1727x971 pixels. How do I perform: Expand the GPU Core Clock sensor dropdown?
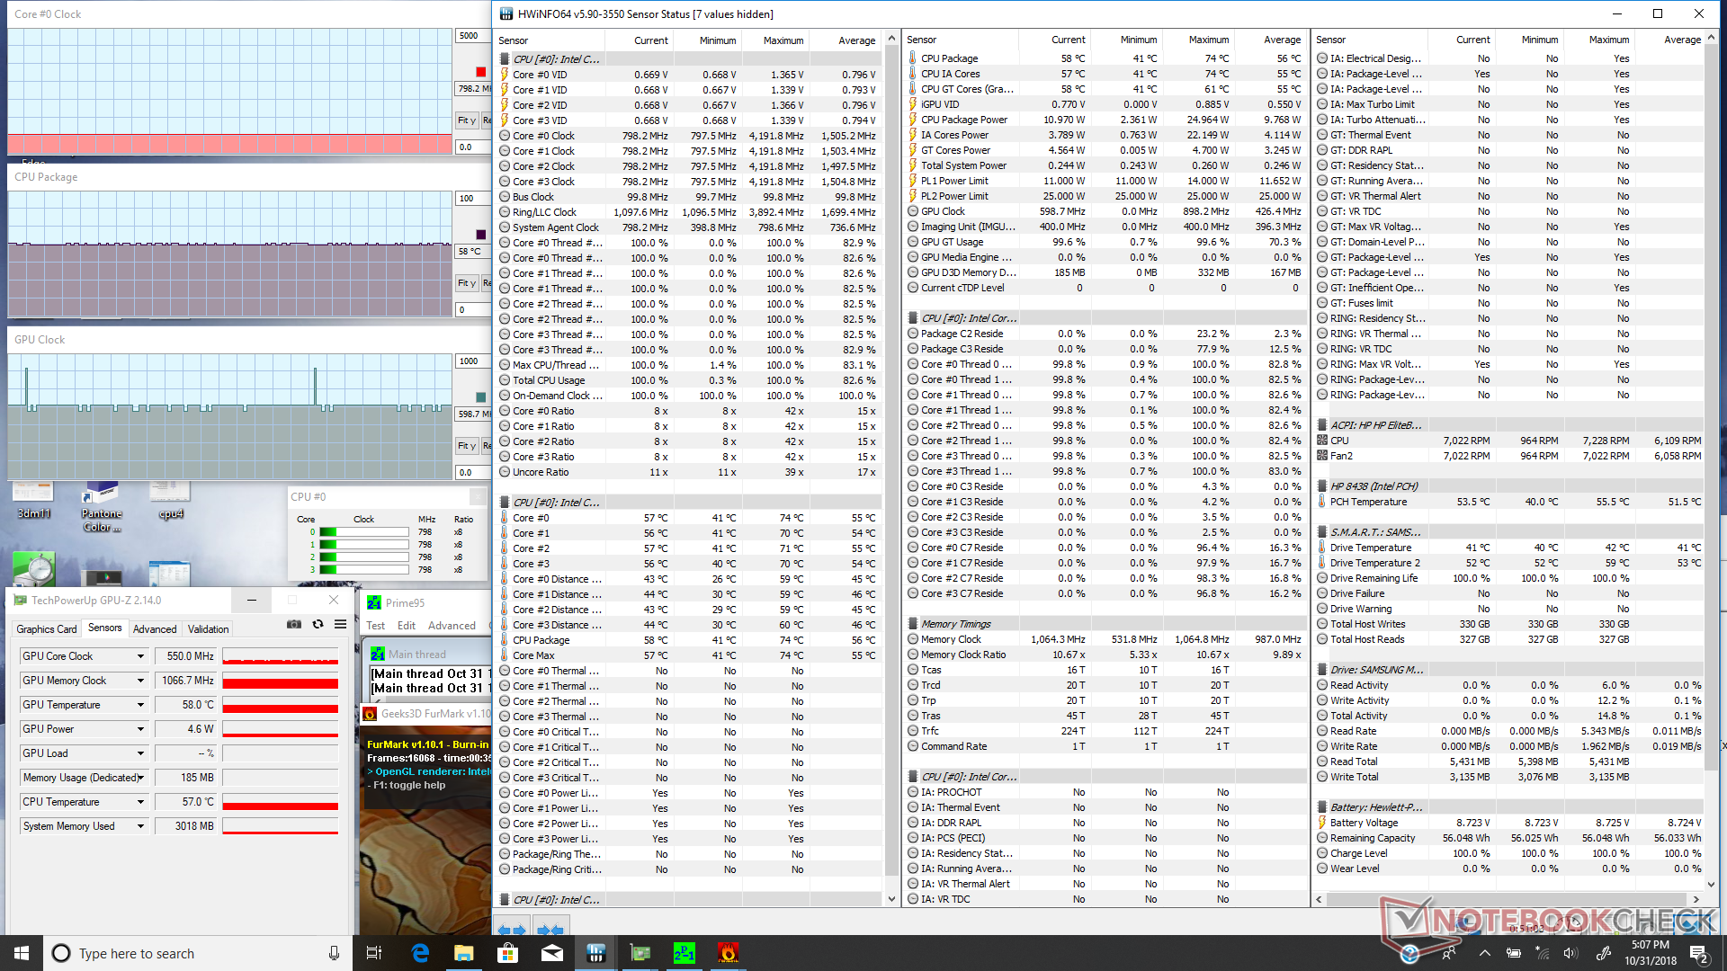pyautogui.click(x=140, y=656)
